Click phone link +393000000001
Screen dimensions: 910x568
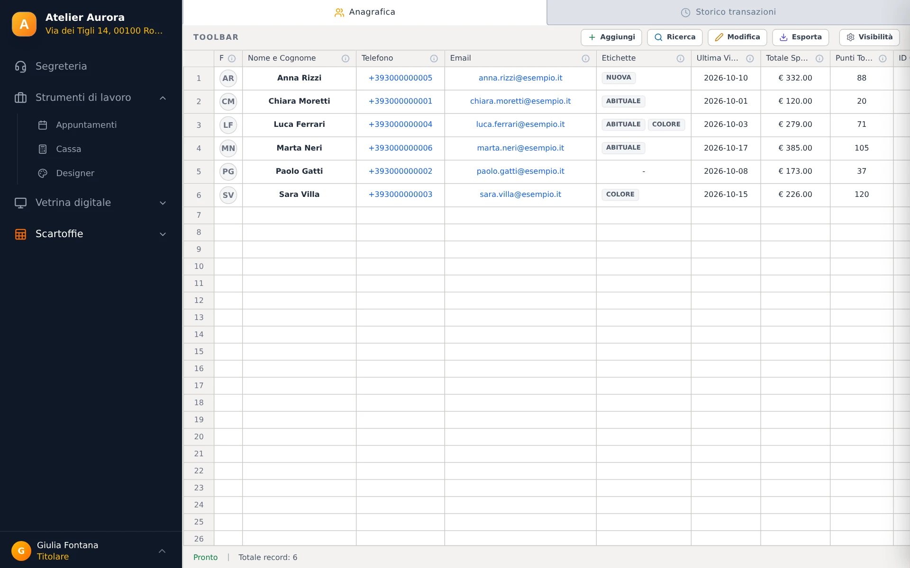(400, 101)
